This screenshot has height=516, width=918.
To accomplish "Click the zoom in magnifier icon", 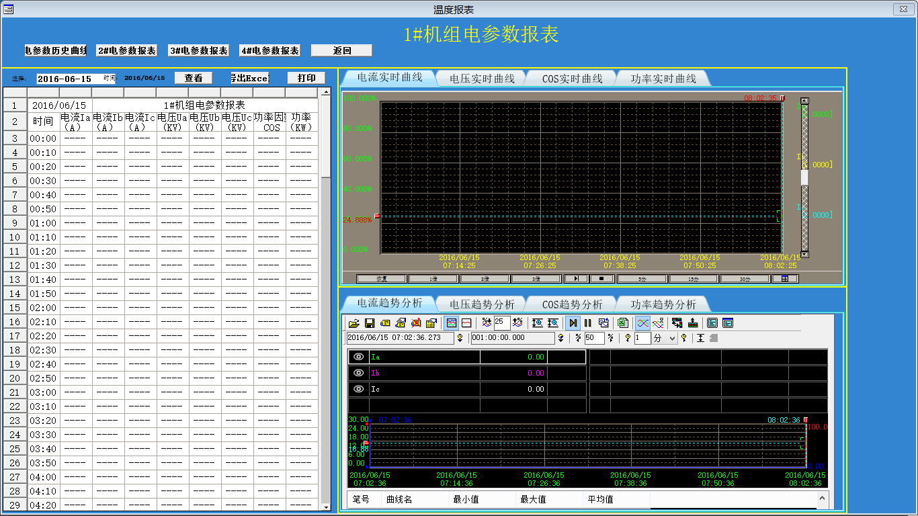I will coord(538,323).
